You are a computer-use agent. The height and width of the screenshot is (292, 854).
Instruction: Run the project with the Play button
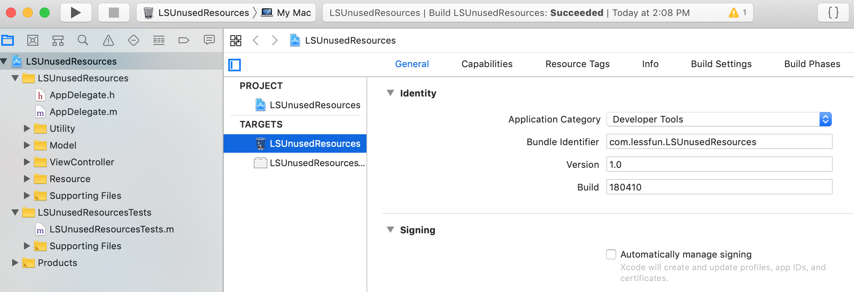76,13
